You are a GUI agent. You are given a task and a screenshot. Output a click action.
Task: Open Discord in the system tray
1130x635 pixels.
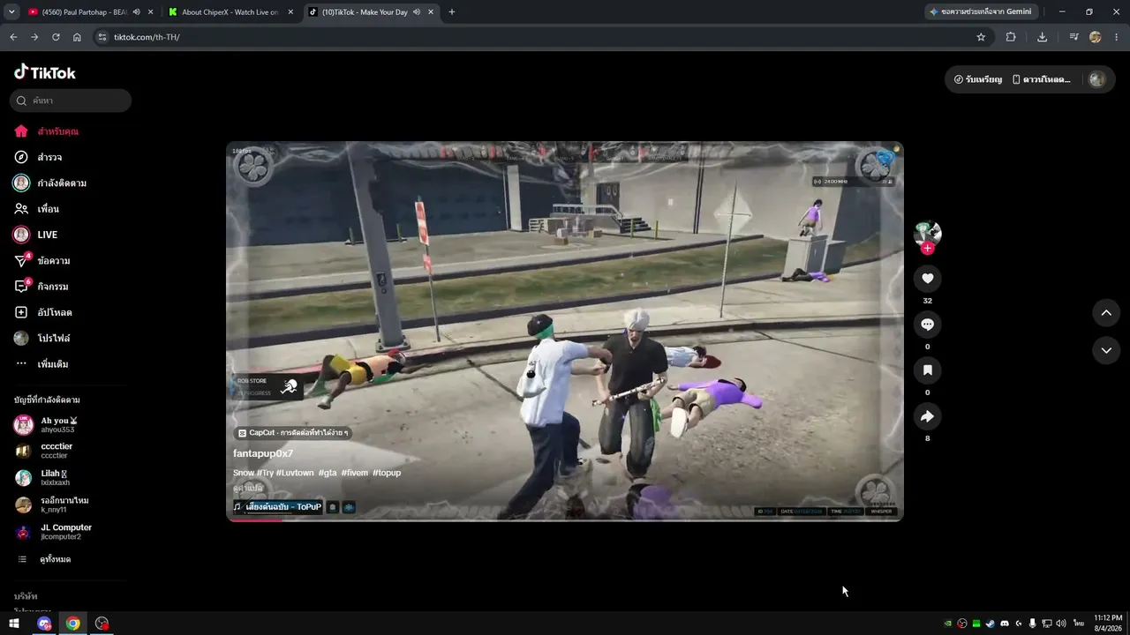(1004, 624)
